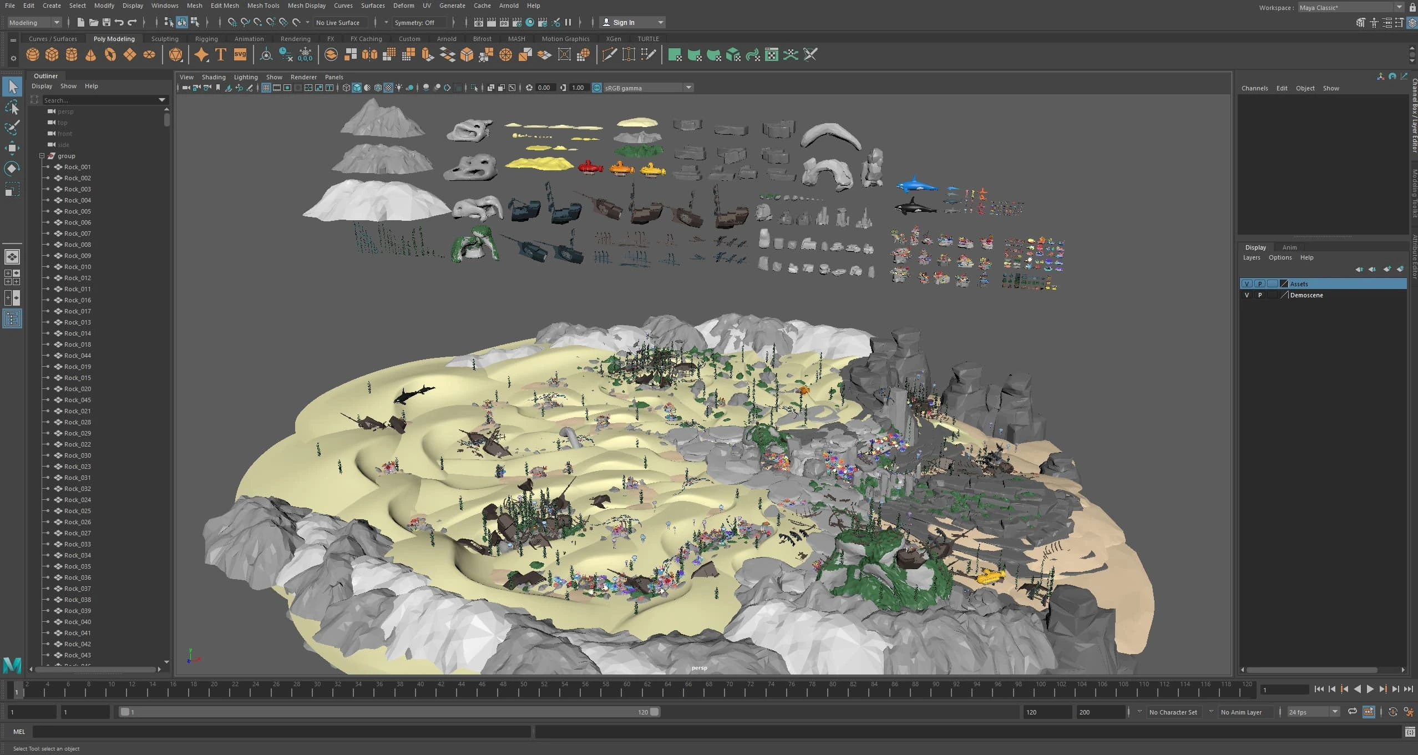The height and width of the screenshot is (755, 1418).
Task: Toggle playback P box of Demoscene layer
Action: 1260,295
